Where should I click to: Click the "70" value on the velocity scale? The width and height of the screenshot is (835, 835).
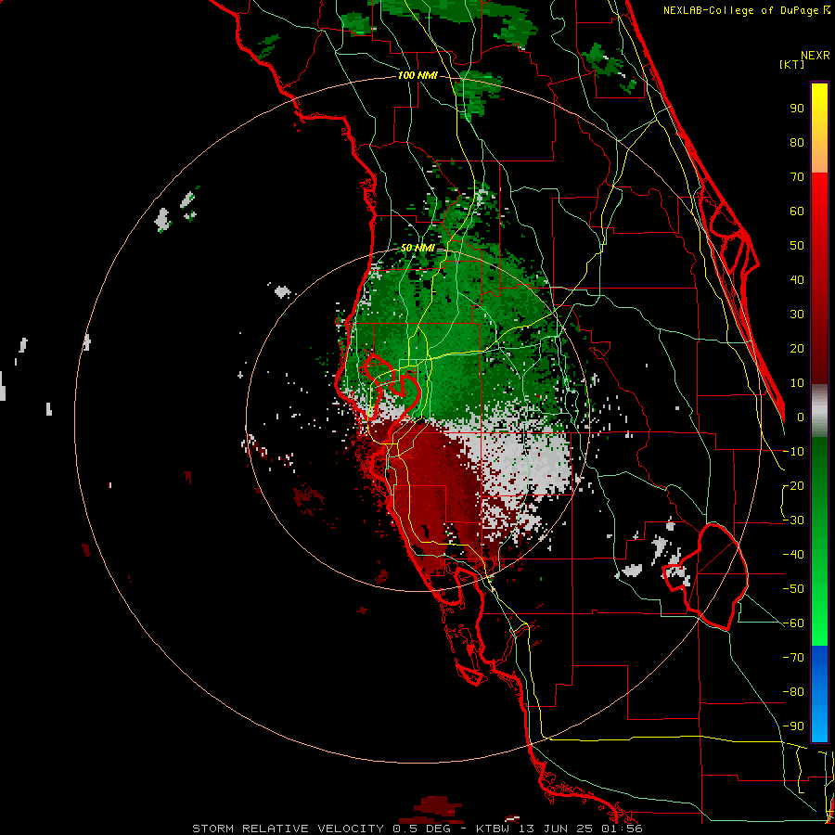click(x=797, y=177)
